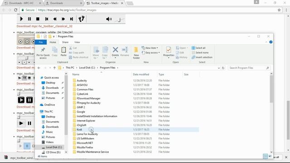Bookmark page with star icon in Chrome
Viewport: 290px width, 163px height.
point(279,10)
